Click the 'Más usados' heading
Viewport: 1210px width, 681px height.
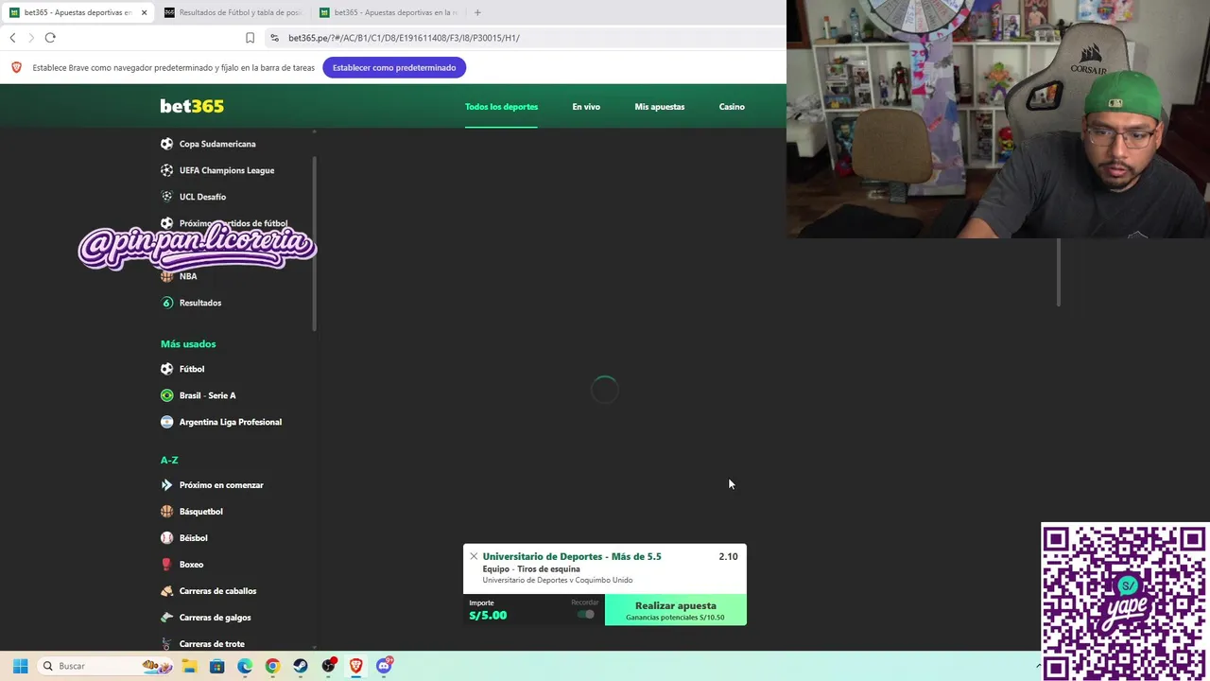(x=188, y=344)
